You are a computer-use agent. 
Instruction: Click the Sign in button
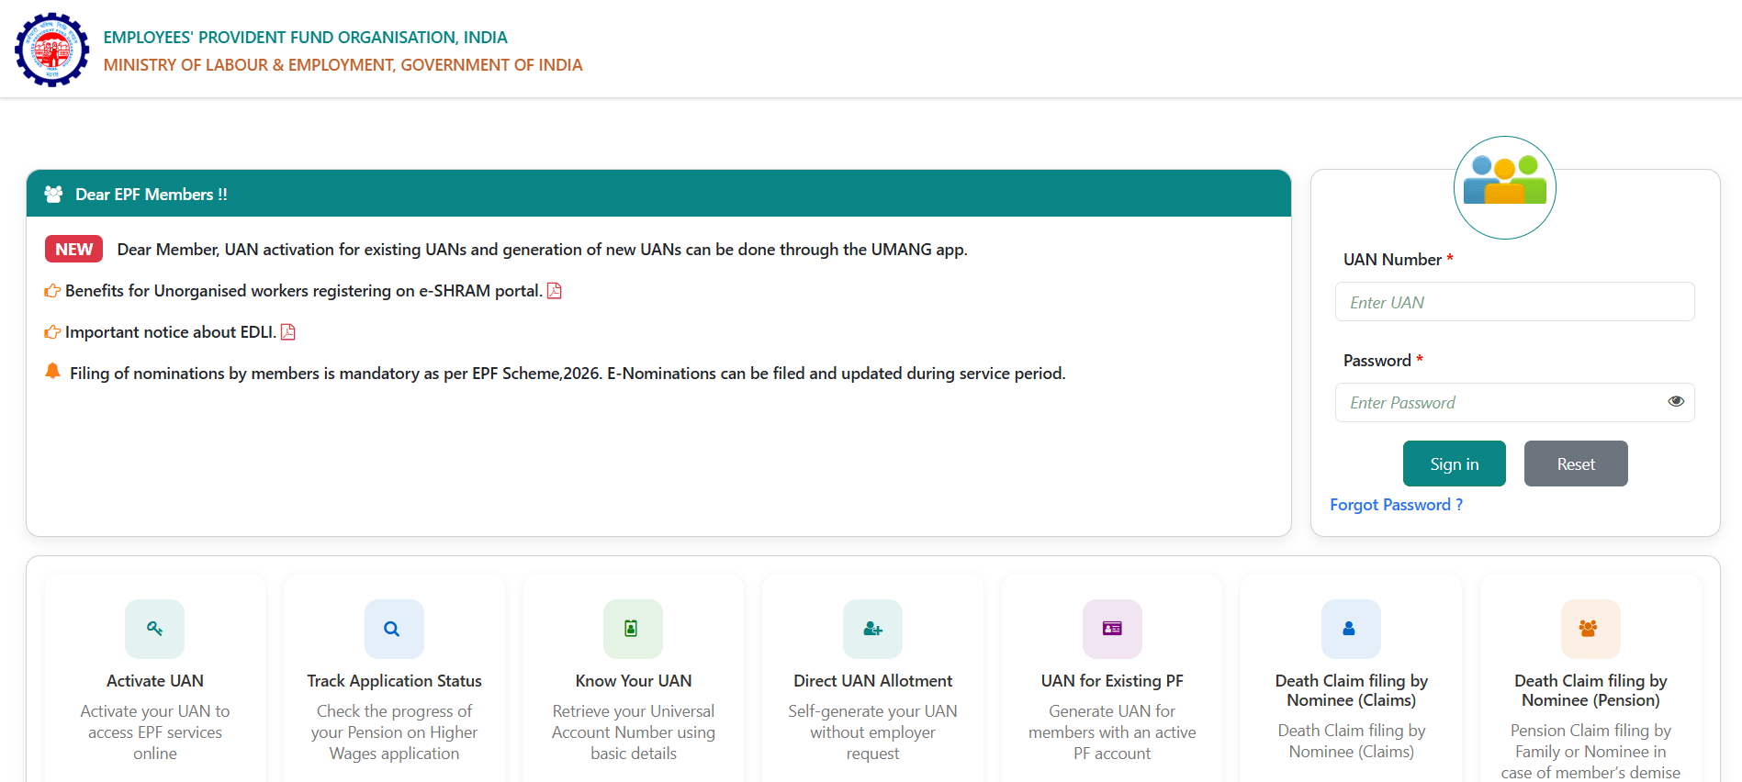(1454, 464)
